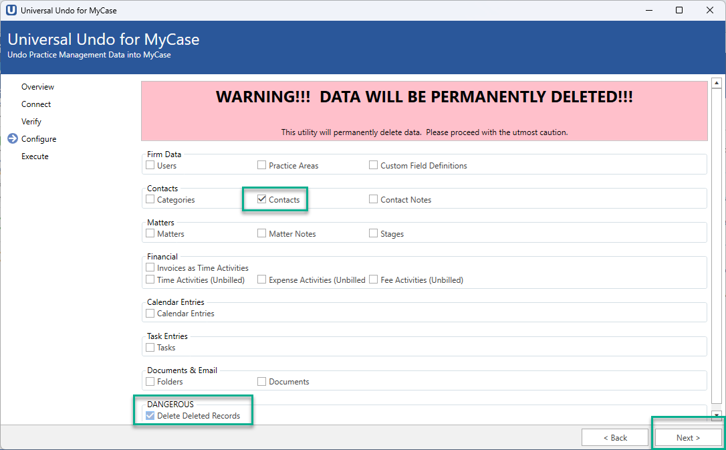
Task: Check Fee Activities (Unbilled) checkbox
Action: pos(373,279)
